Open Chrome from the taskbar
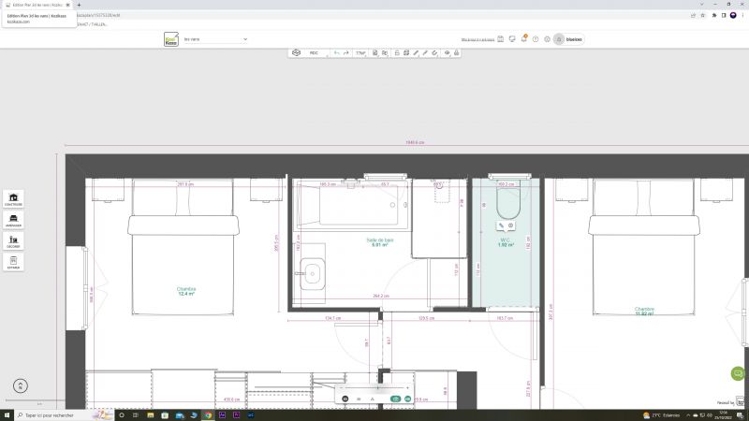 tap(208, 415)
